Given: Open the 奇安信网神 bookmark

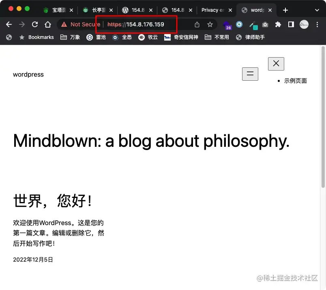Looking at the screenshot, I should click(x=181, y=37).
